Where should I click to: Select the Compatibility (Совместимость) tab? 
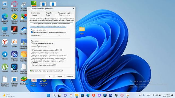[x=65, y=15]
